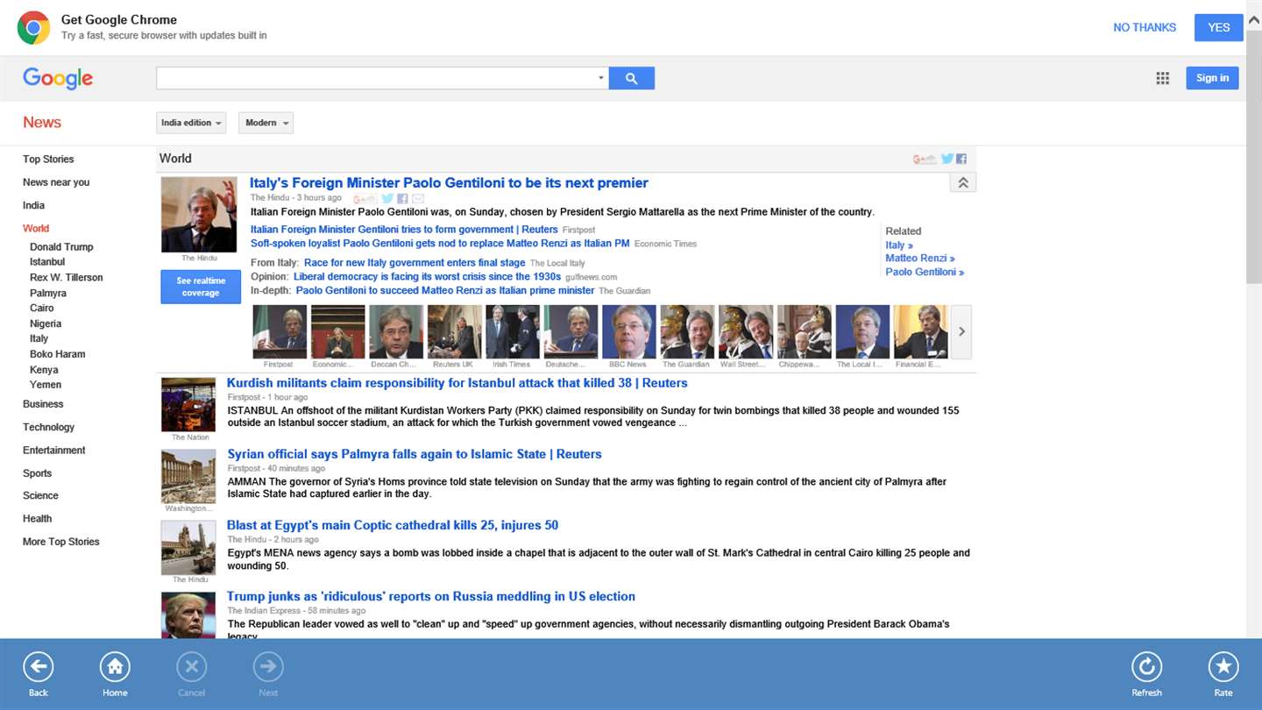Click the News heading
This screenshot has width=1262, height=710.
(42, 123)
